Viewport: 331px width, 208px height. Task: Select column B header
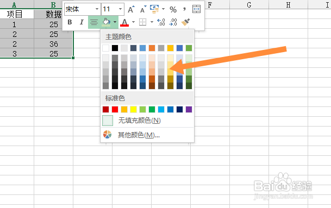(53, 4)
